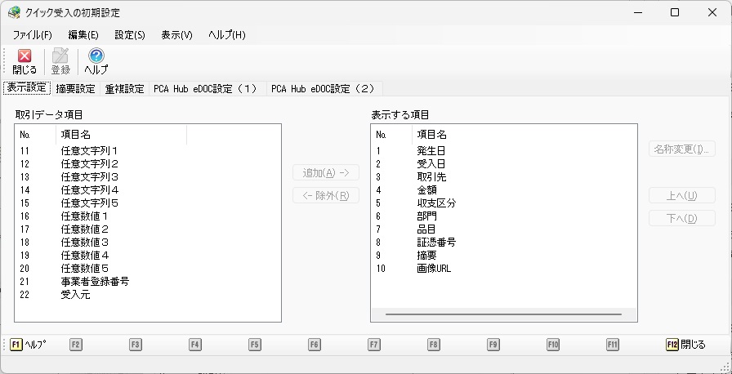Click the app icon in title bar

[14, 13]
